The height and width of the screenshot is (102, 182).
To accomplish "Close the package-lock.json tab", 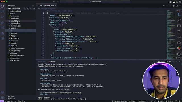I will tap(56, 5).
